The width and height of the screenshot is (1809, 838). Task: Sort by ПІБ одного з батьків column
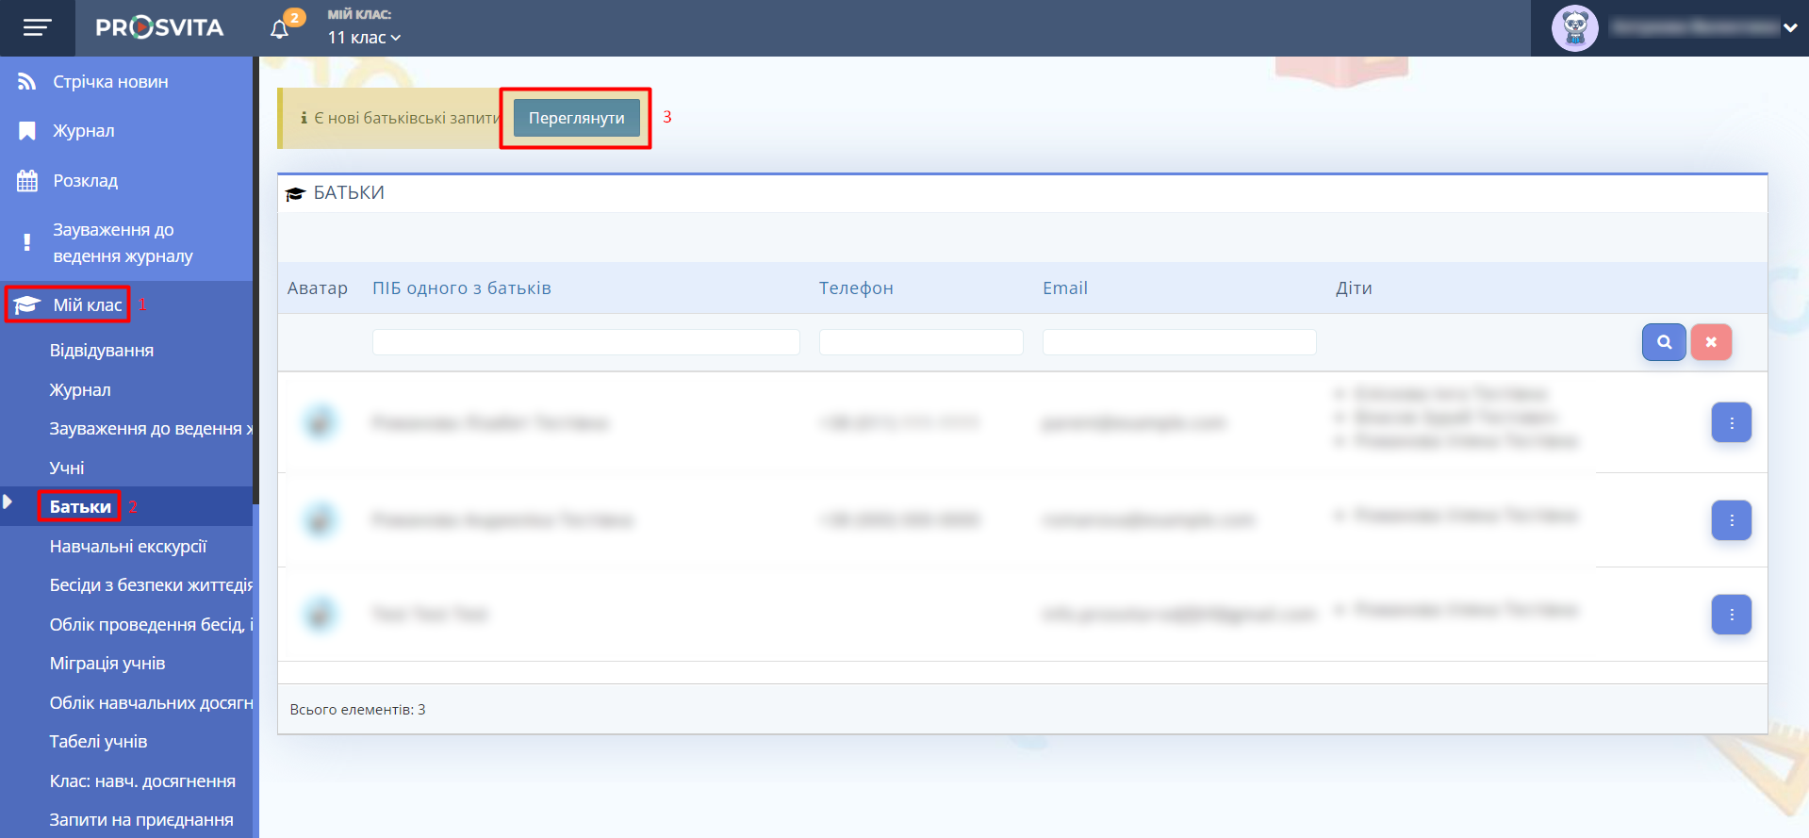point(461,288)
